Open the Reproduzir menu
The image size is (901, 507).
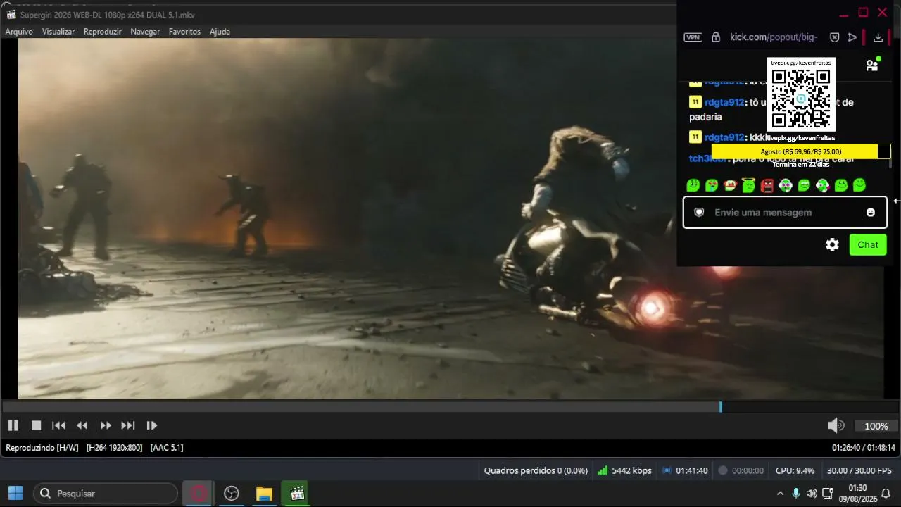tap(103, 32)
